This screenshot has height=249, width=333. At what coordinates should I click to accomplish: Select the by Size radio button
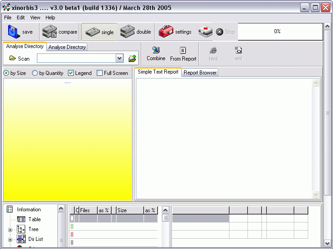(x=6, y=73)
